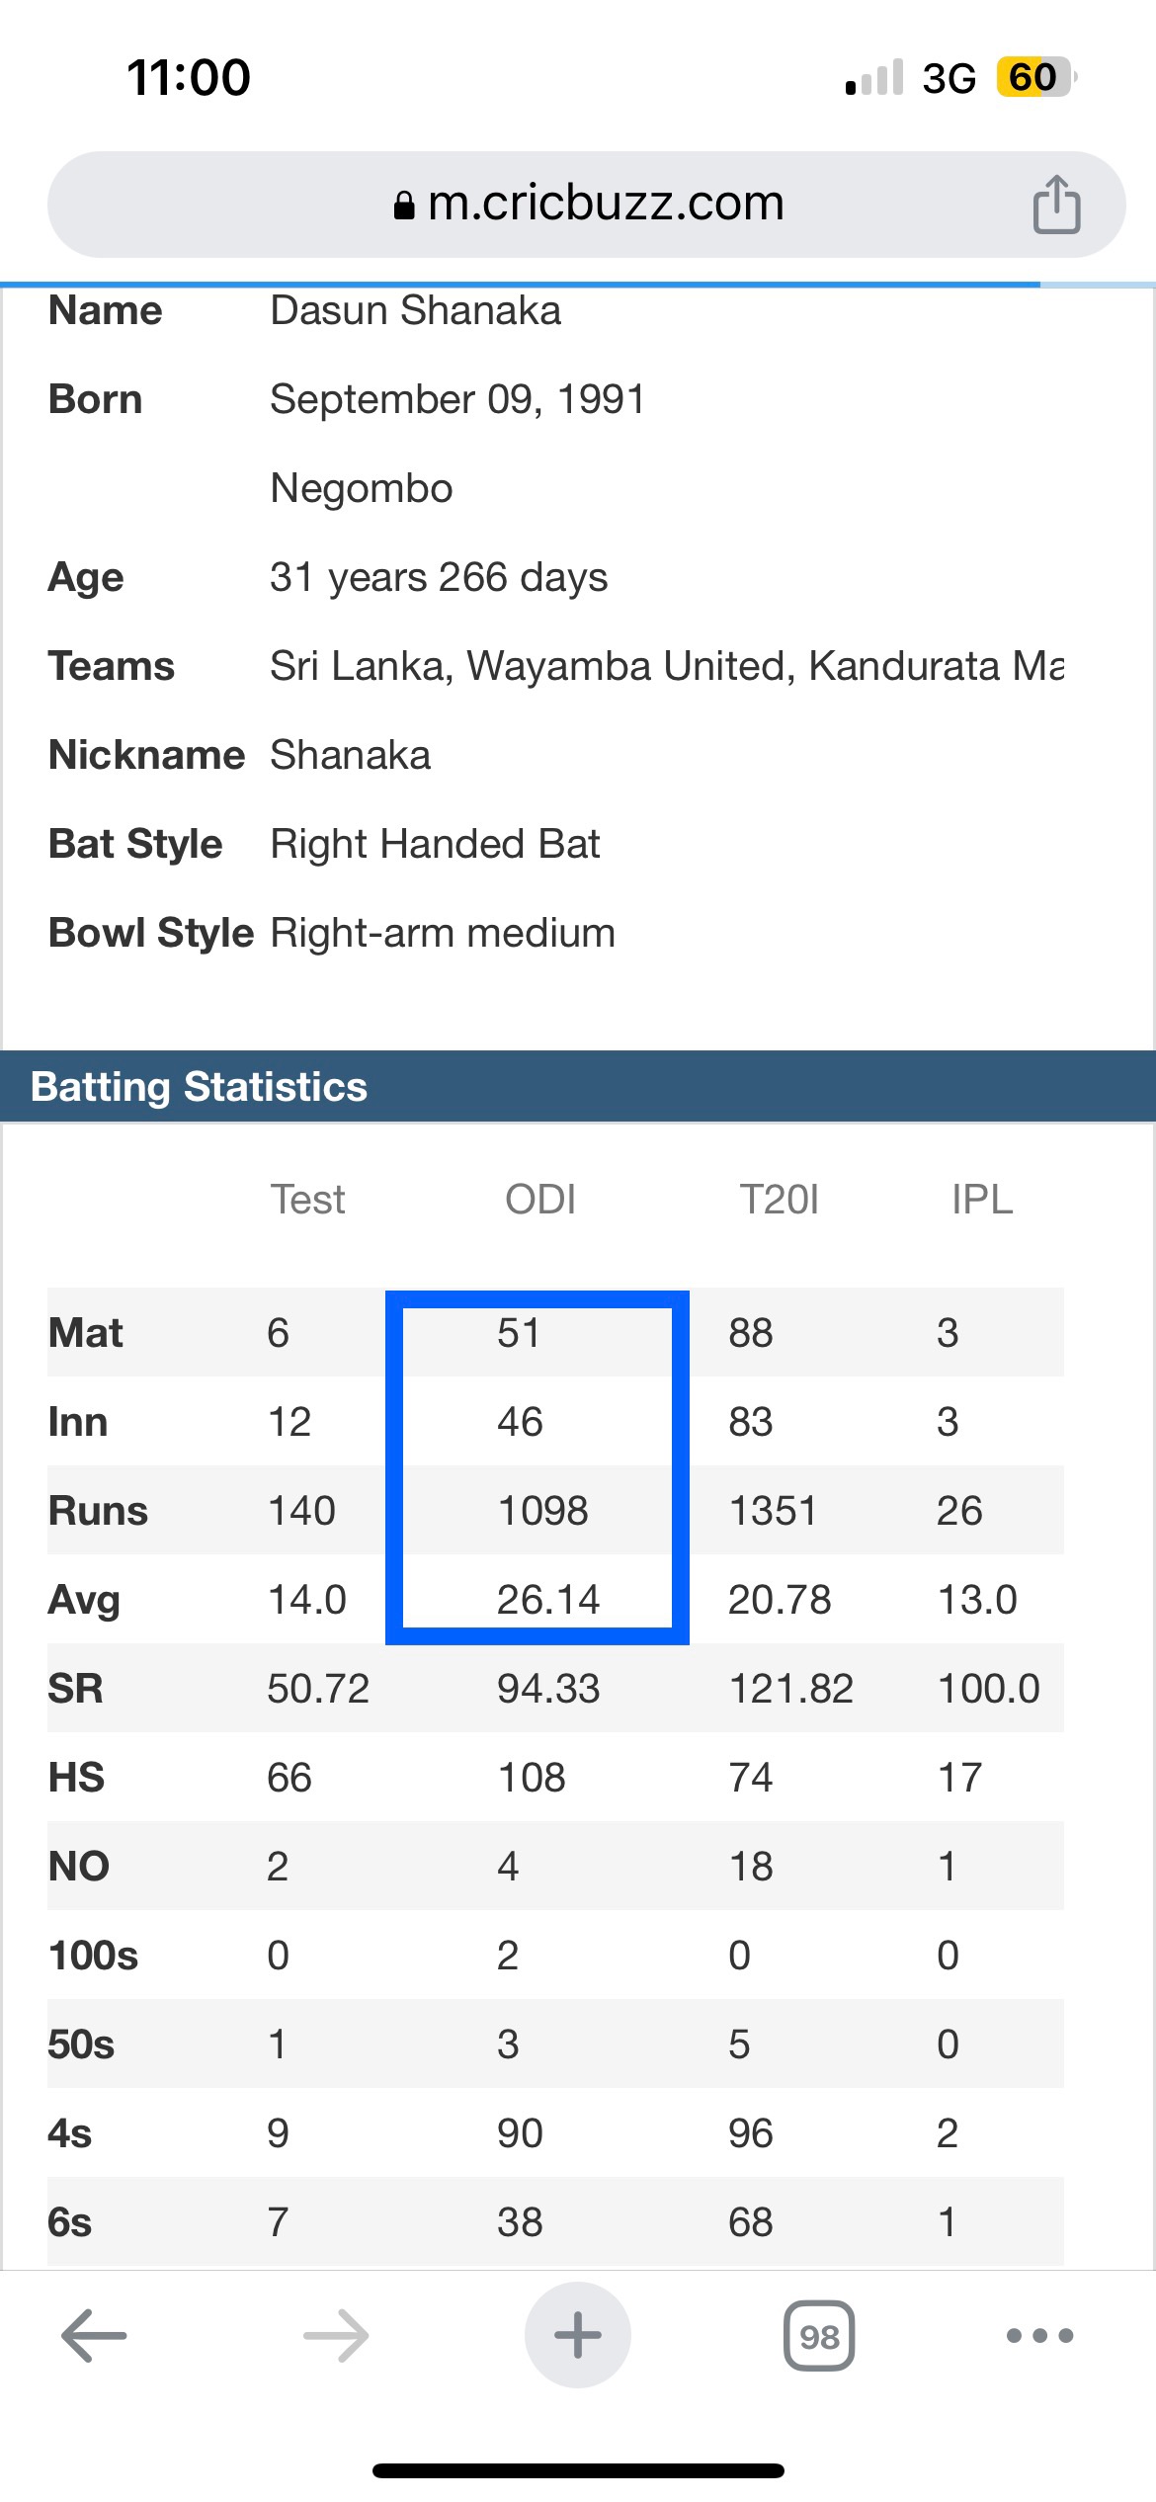Tap the share icon in address bar
The height and width of the screenshot is (2502, 1156).
click(1056, 205)
